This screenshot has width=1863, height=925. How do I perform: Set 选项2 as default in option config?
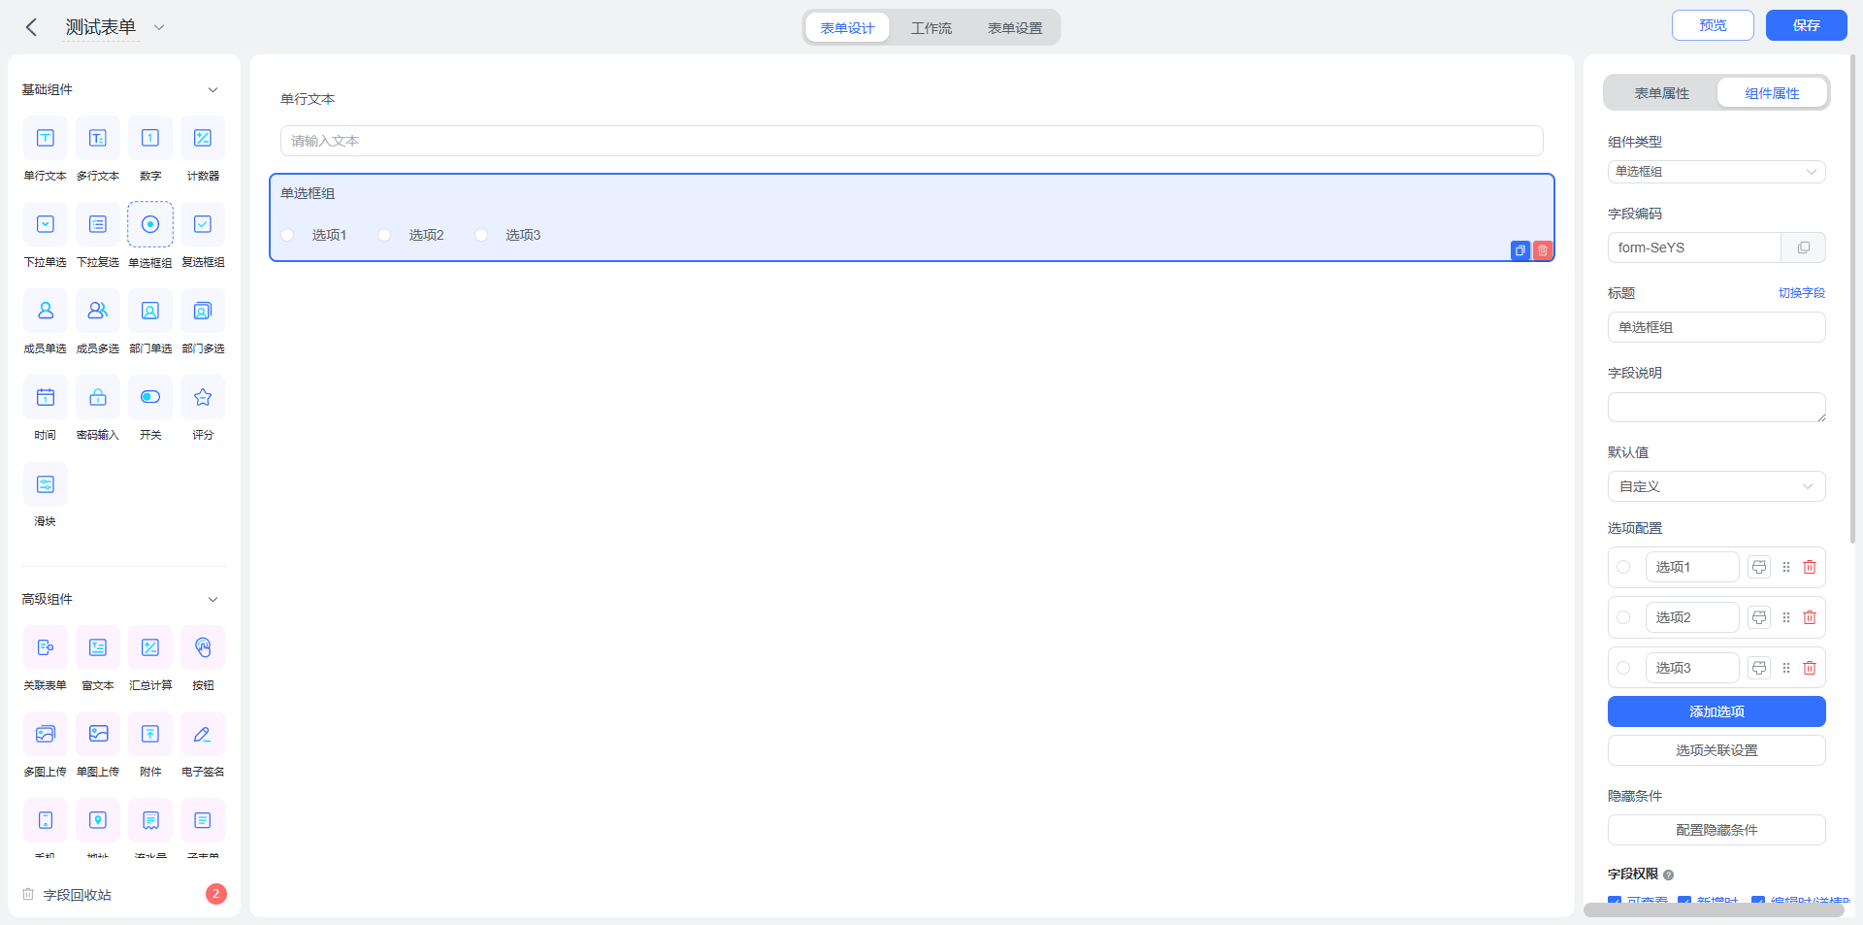pyautogui.click(x=1623, y=617)
